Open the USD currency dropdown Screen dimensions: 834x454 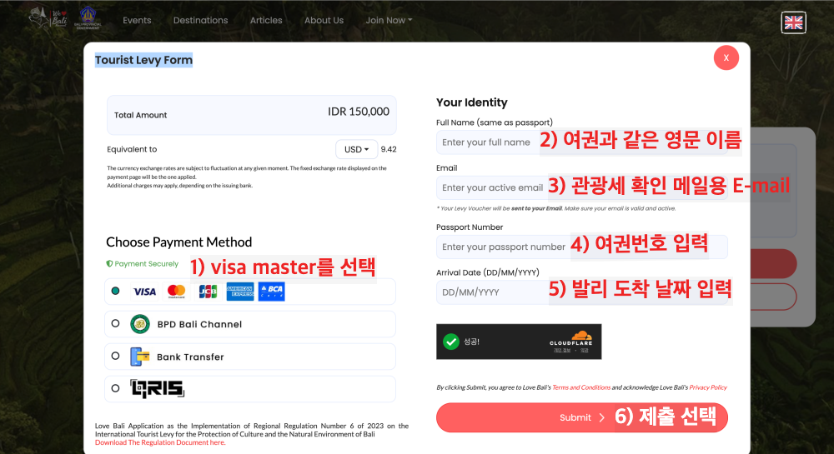pos(355,149)
